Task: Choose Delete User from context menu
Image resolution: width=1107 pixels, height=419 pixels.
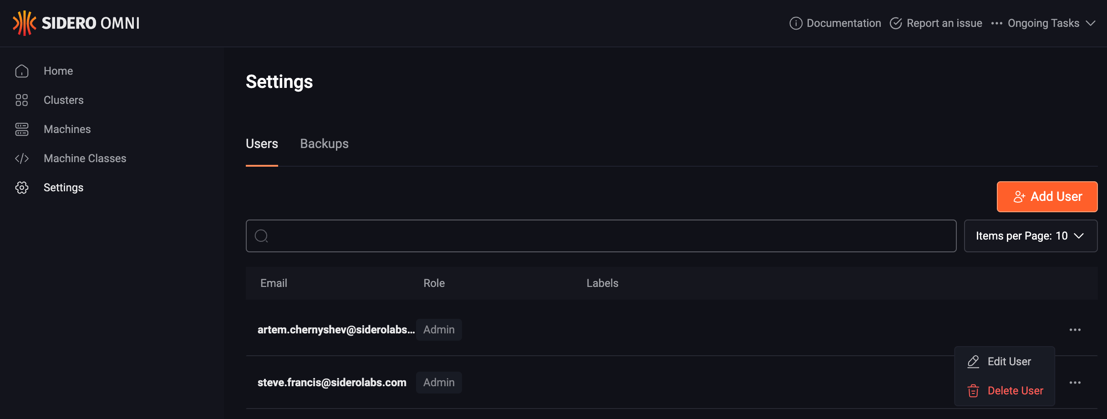Action: [x=1005, y=391]
